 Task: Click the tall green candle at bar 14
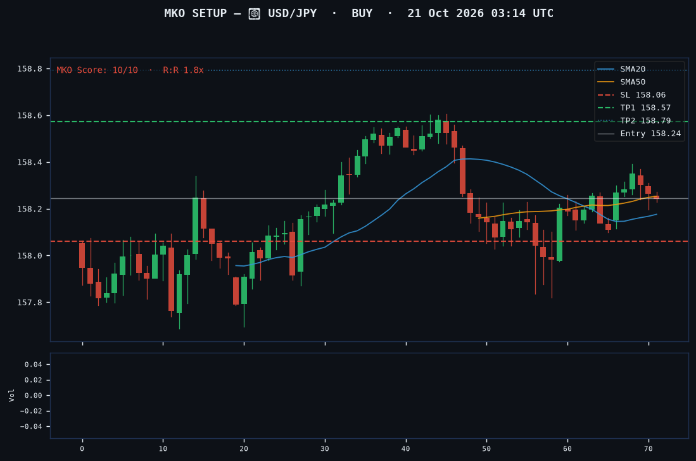(x=195, y=226)
